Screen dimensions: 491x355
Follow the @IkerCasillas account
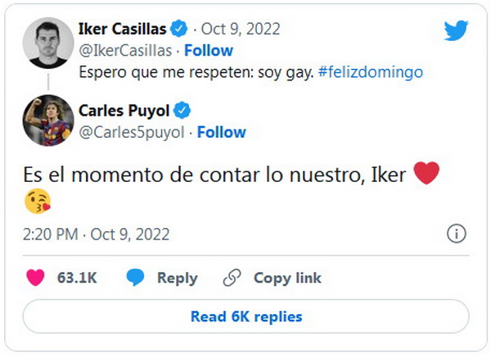(209, 51)
